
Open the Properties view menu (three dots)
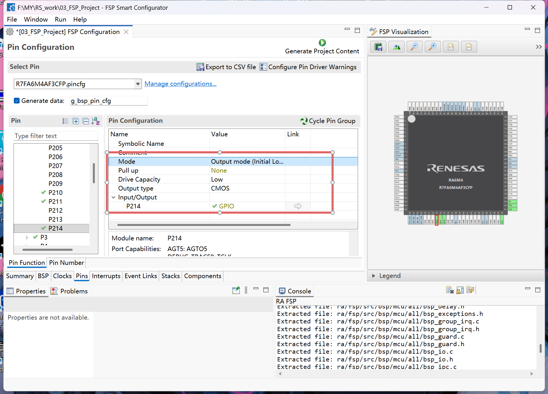tap(246, 290)
